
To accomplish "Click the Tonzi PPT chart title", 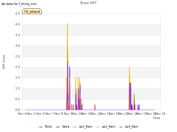I will [88, 3].
